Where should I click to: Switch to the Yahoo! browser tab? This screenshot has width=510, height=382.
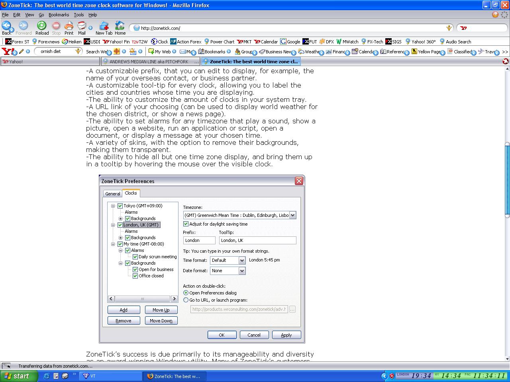(50, 62)
